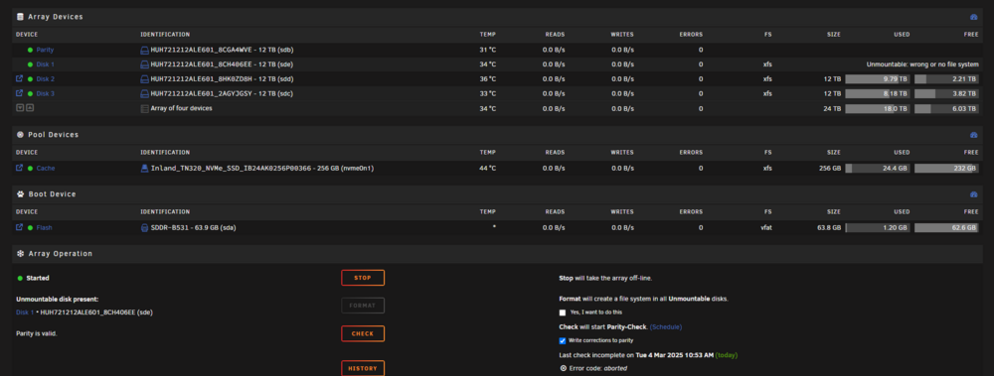Click the Pool Devices section title icon
994x376 pixels.
click(20, 135)
